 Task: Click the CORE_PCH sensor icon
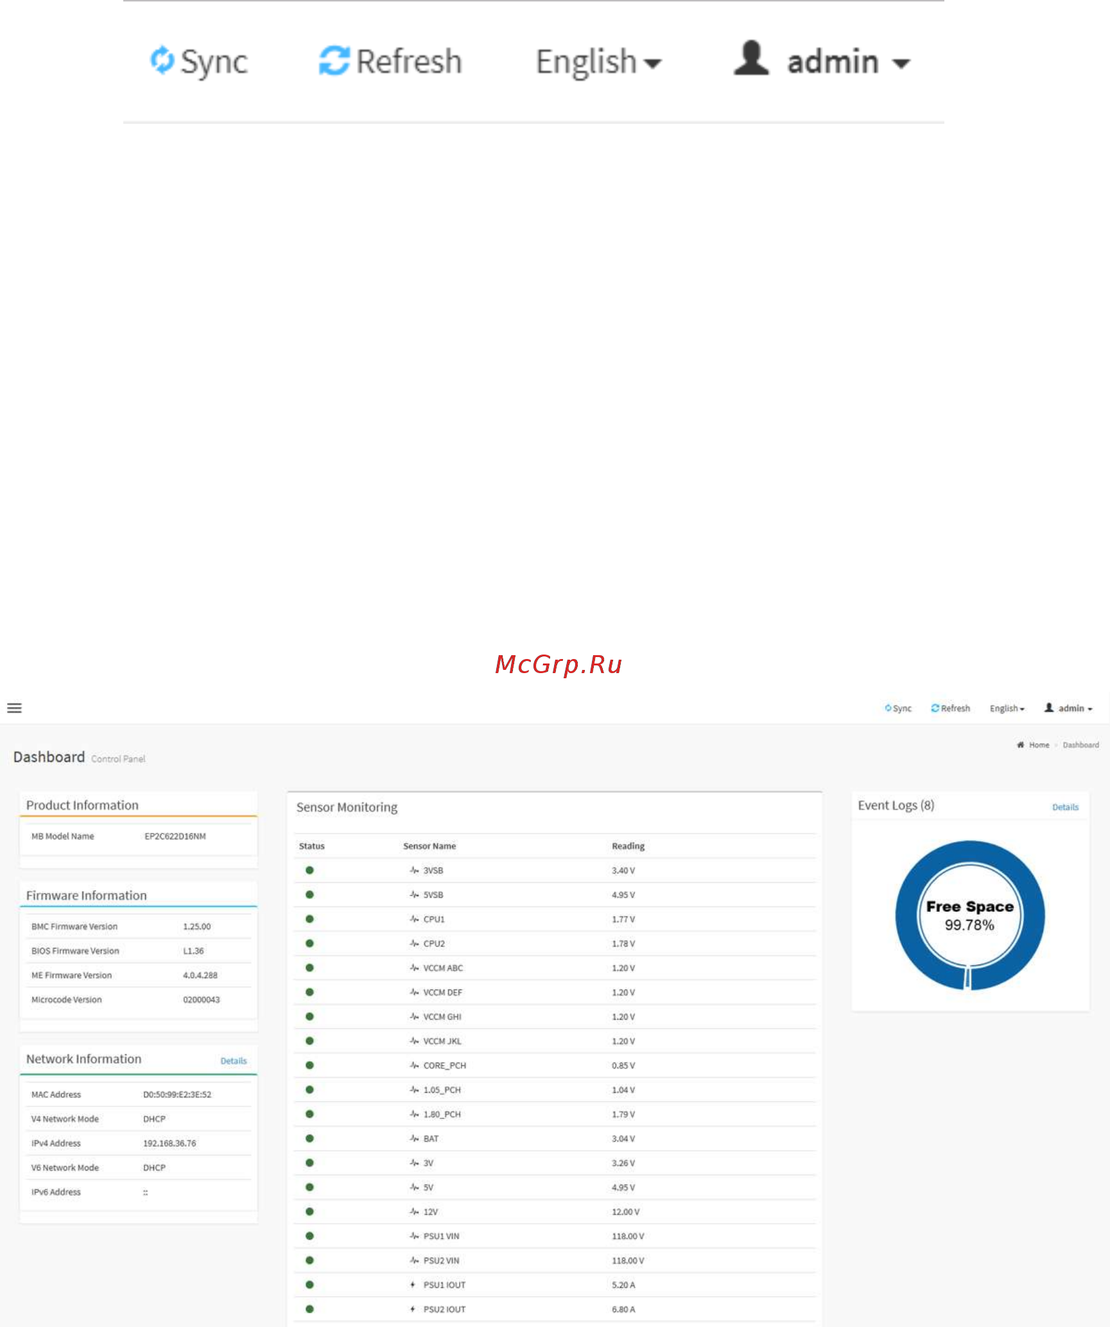tap(415, 1065)
